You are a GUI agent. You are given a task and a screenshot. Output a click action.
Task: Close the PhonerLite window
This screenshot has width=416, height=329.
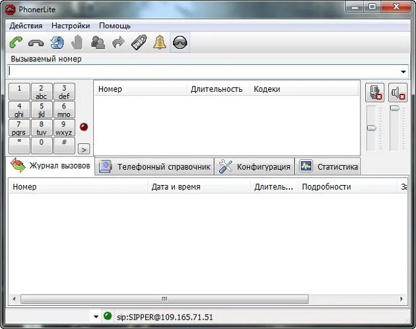pos(396,7)
